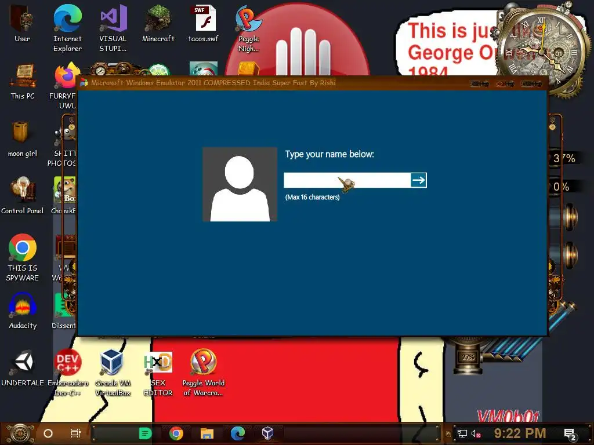Open Cortana circle on taskbar
The image size is (594, 445).
coord(48,433)
